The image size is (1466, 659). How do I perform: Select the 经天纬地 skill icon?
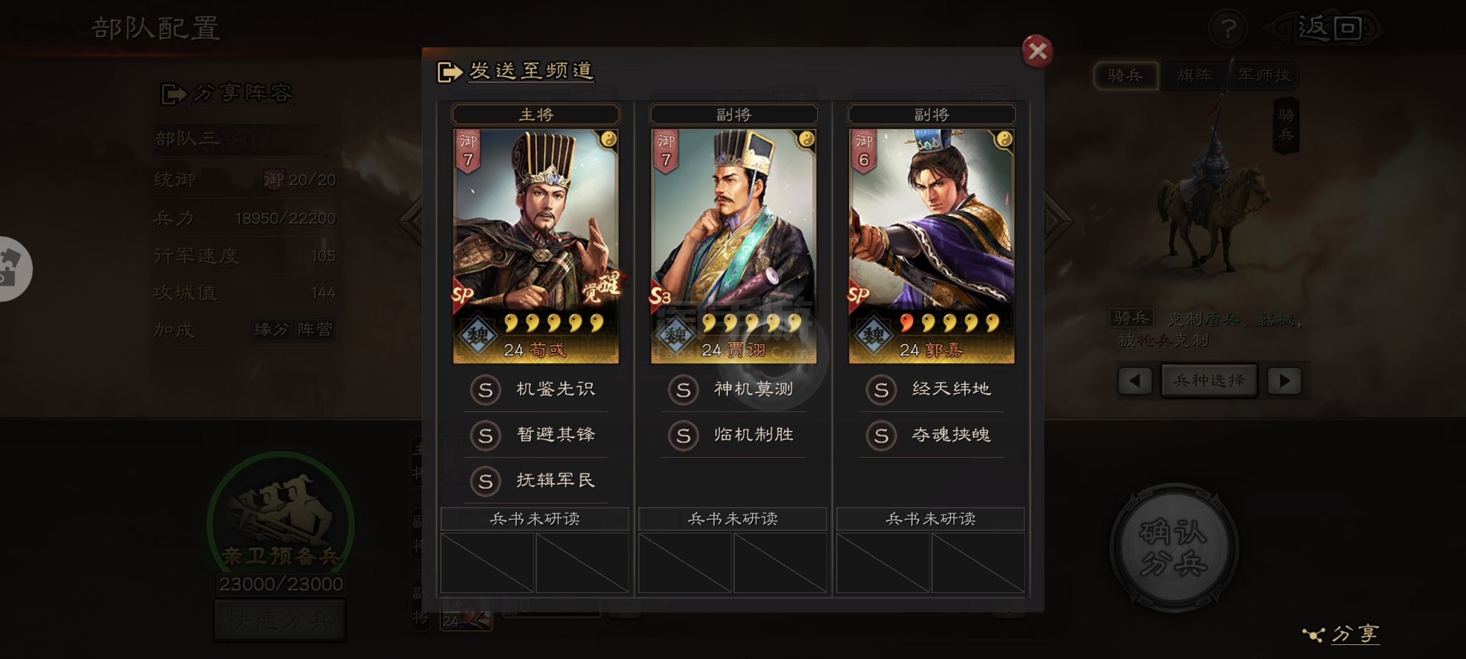click(881, 390)
